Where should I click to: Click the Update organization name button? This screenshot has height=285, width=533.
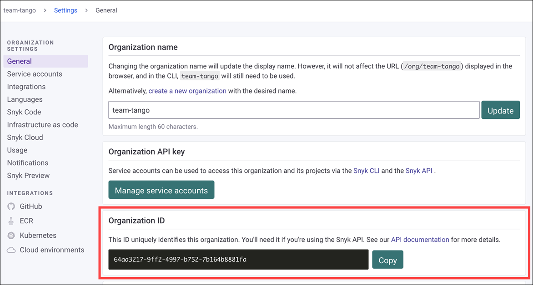coord(501,110)
